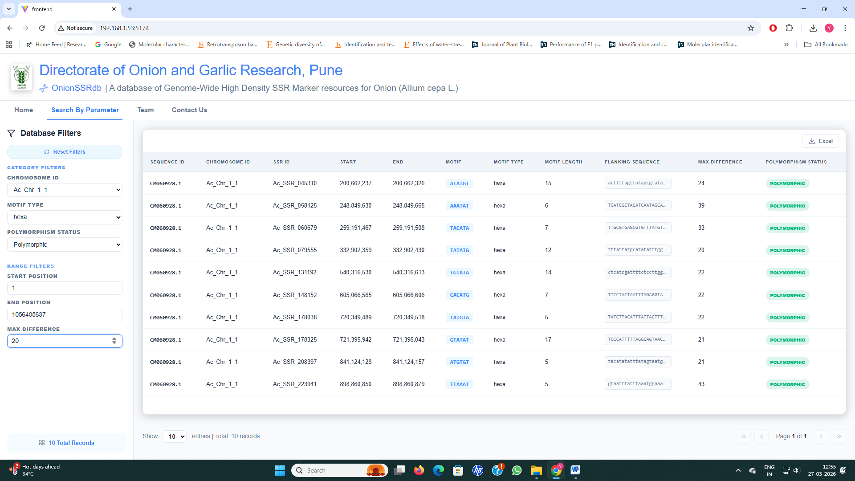Change entries shown per page dropdown
855x481 pixels.
[x=175, y=436]
